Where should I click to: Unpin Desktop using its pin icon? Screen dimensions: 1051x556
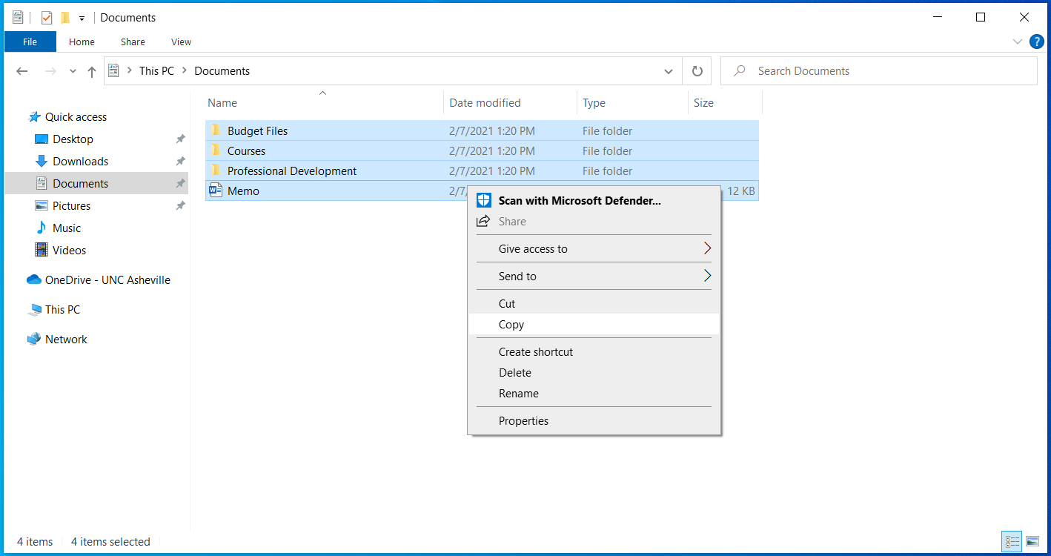point(180,139)
